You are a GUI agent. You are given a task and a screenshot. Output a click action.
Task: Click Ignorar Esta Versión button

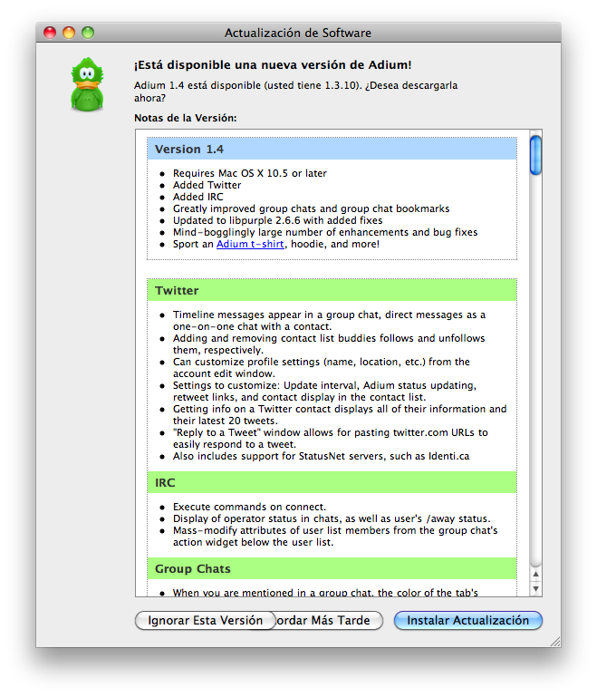point(206,620)
